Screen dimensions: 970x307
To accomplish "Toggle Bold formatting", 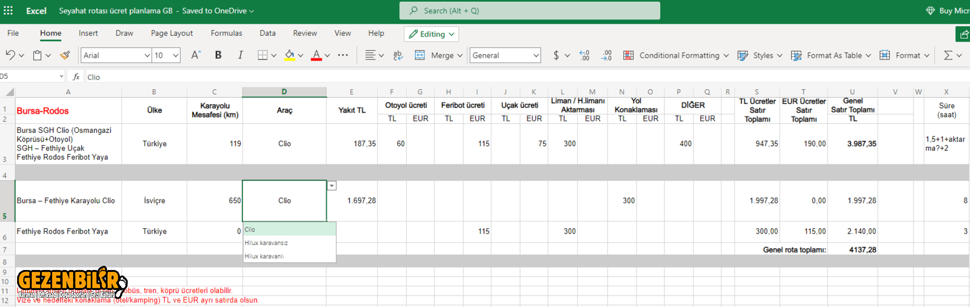I will 218,55.
